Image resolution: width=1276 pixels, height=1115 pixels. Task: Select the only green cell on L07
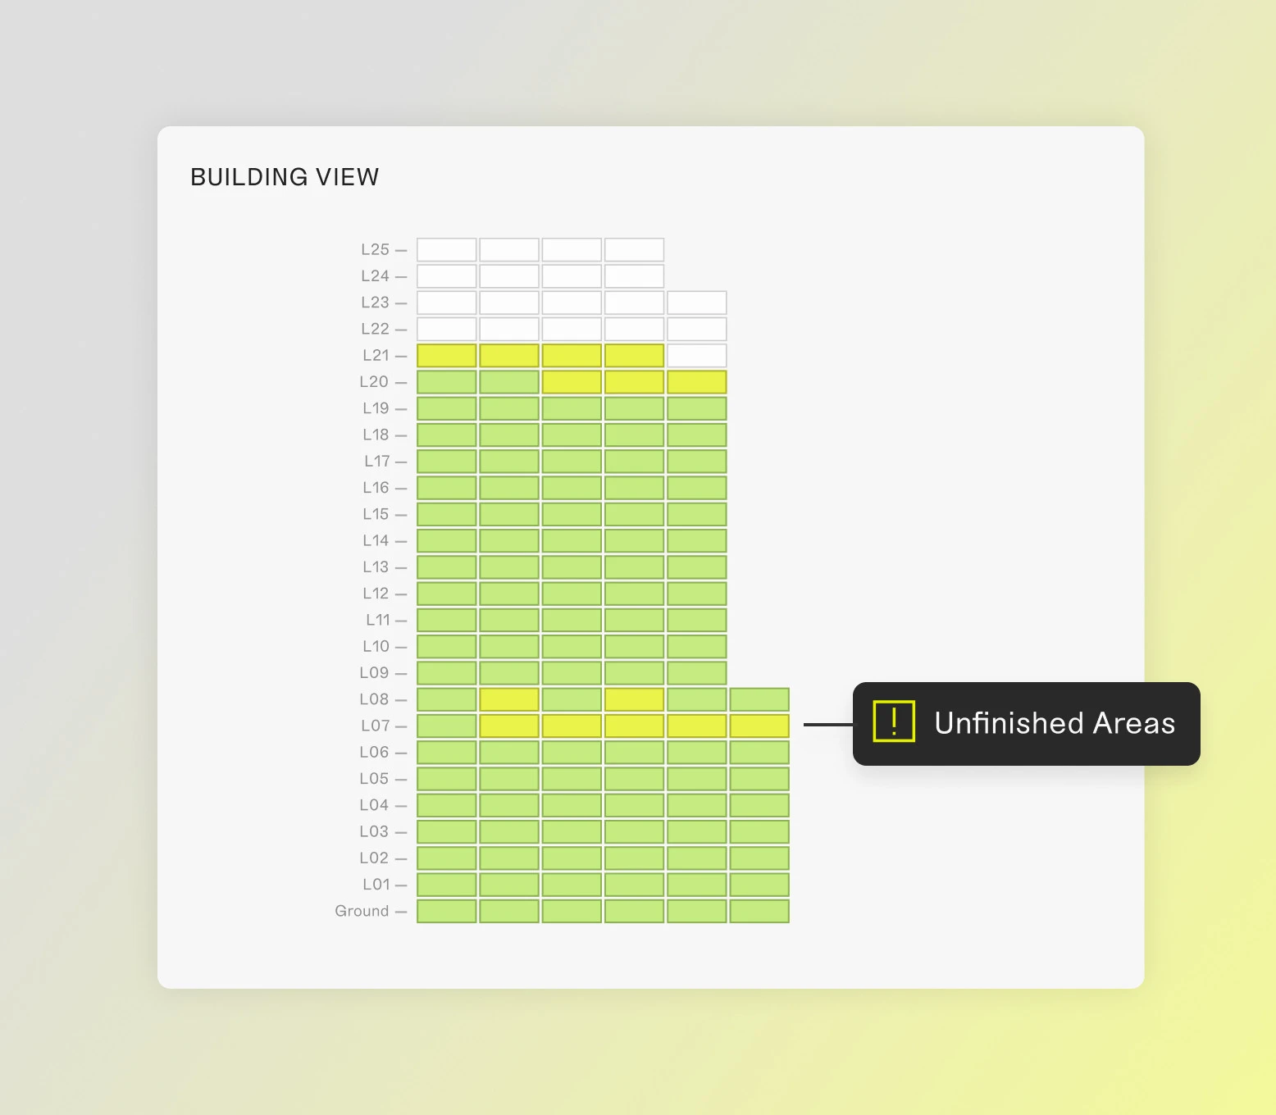447,726
